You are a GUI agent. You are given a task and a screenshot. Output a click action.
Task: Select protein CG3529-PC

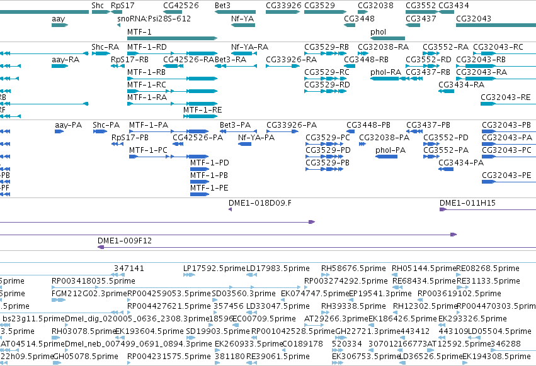(324, 144)
